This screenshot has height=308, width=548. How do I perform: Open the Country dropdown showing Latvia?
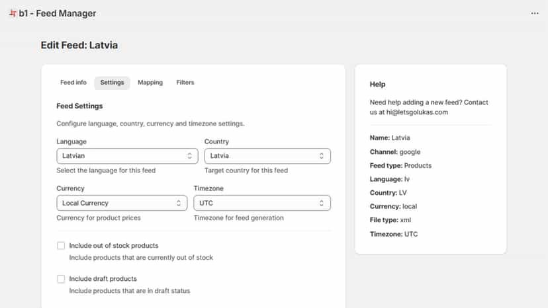pyautogui.click(x=267, y=156)
